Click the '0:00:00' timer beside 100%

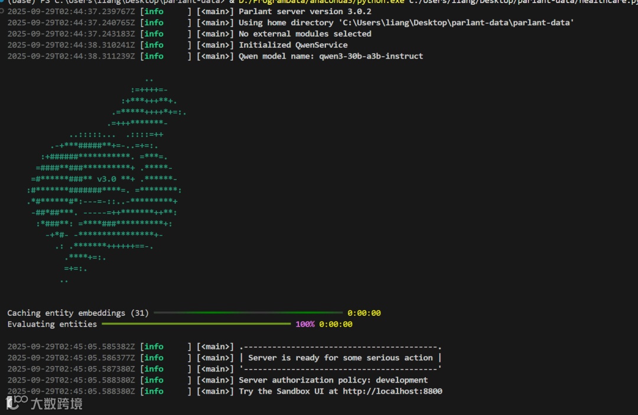tap(336, 324)
